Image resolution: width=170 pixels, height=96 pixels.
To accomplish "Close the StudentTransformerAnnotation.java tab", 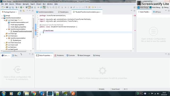I will (100, 12).
